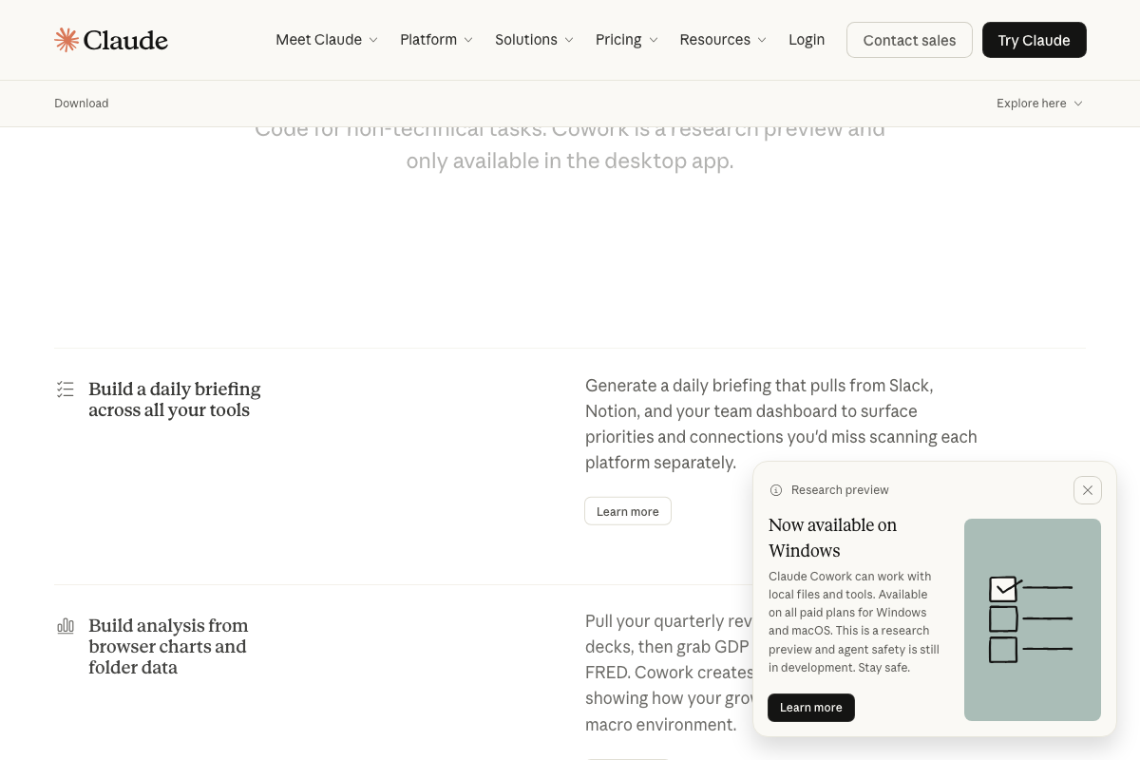Viewport: 1140px width, 760px height.
Task: Open the Solutions dropdown
Action: (526, 40)
